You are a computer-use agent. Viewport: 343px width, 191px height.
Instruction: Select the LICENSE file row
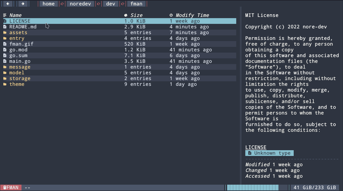120,21
